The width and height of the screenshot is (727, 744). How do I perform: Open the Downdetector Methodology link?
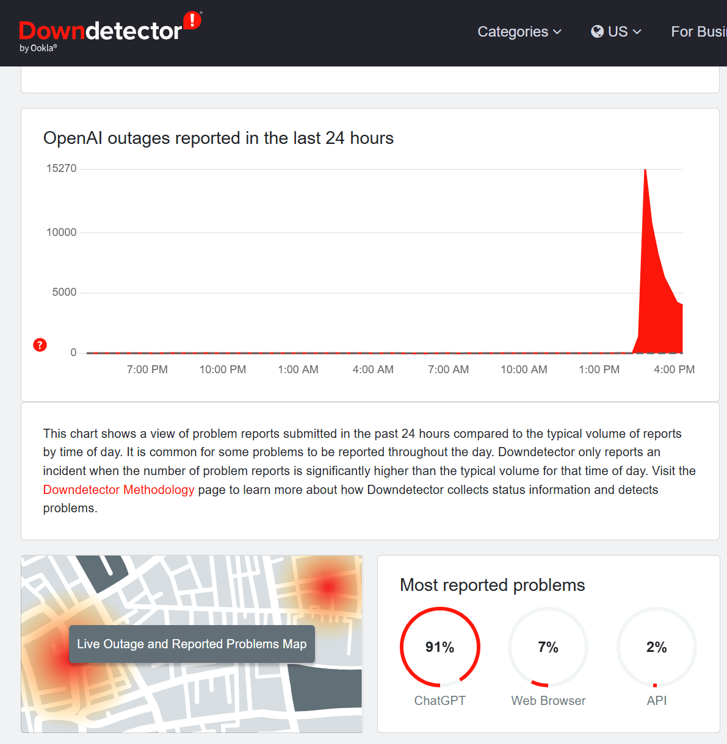[x=118, y=490]
